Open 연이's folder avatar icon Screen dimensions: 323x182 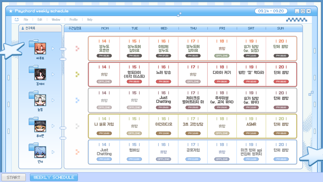[x=37, y=150]
